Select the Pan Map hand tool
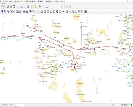Viewport: 133px width, 107px height. (x=2, y=7)
